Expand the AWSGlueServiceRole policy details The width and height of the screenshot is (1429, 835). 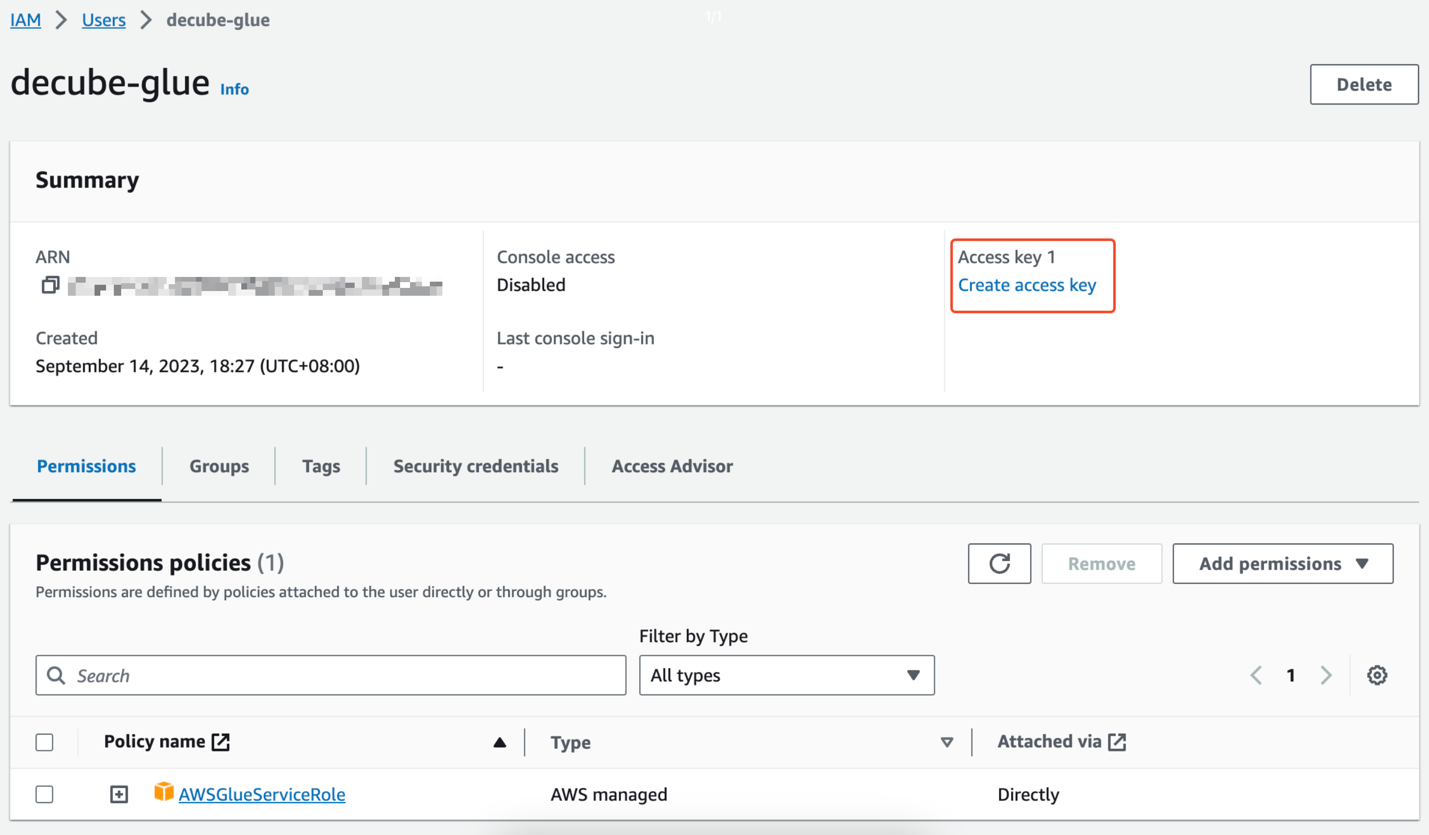coord(119,794)
